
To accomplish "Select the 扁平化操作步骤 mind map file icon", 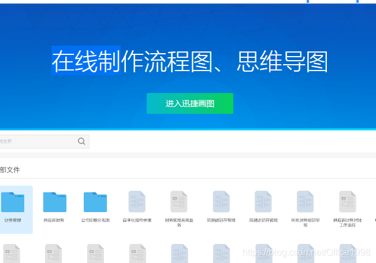I will (x=137, y=202).
